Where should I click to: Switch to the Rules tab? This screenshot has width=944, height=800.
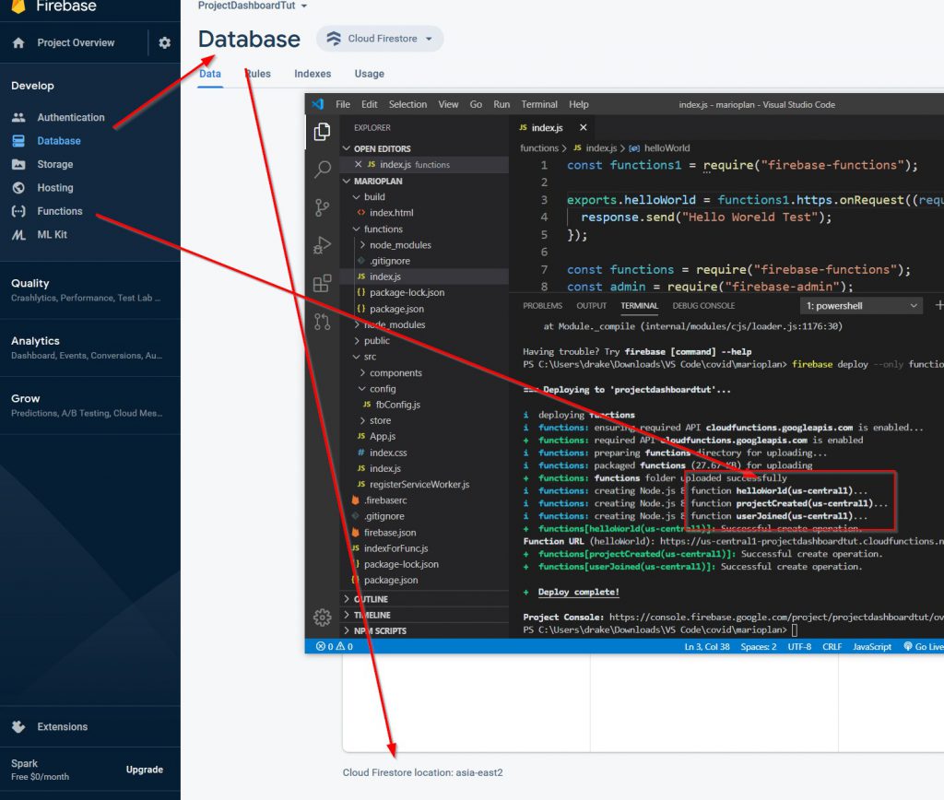pyautogui.click(x=257, y=74)
